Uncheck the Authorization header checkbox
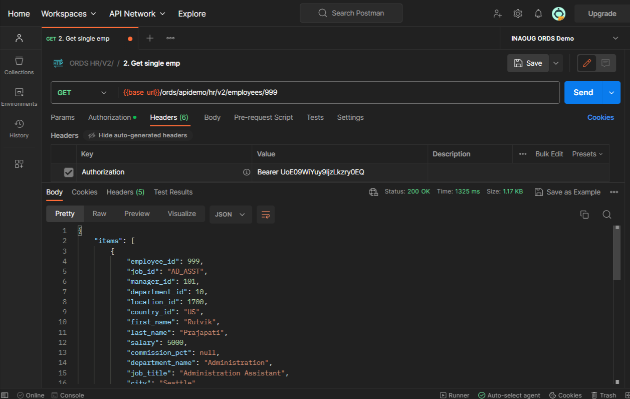Viewport: 630px width, 399px height. tap(69, 172)
